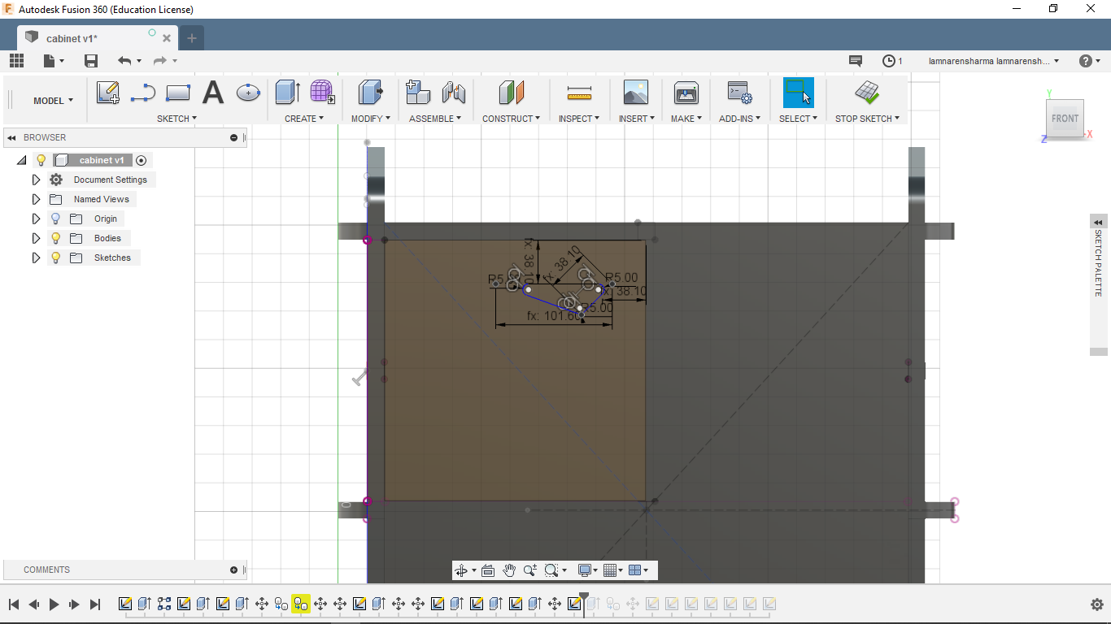Viewport: 1111px width, 624px height.
Task: Toggle the Origin folder lightbulb
Action: (x=55, y=219)
